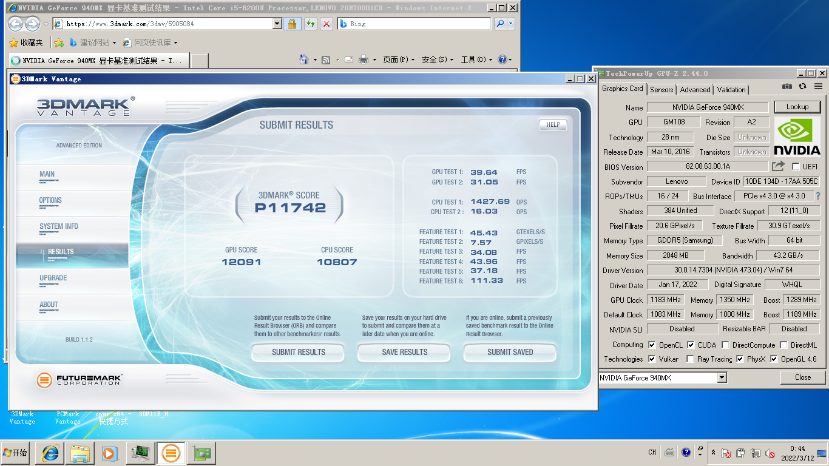Click GPU-Z refresh icon

click(x=802, y=87)
